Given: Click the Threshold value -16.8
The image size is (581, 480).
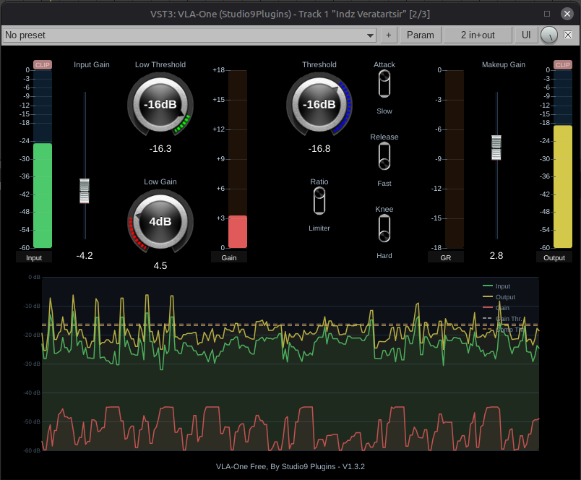Looking at the screenshot, I should pyautogui.click(x=319, y=149).
